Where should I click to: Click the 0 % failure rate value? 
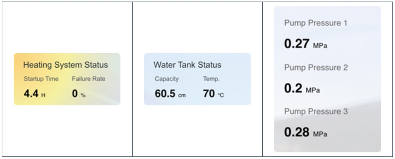click(79, 94)
